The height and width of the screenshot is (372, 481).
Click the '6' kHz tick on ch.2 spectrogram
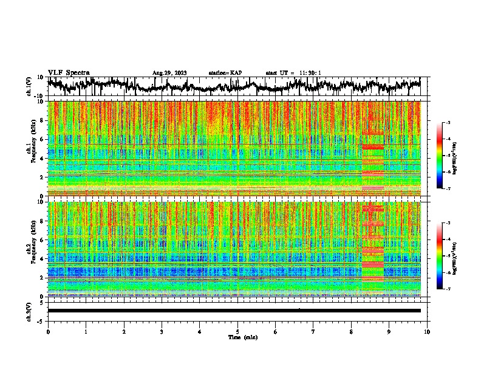click(43, 240)
